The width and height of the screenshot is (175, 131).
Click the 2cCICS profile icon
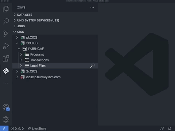[23, 71]
